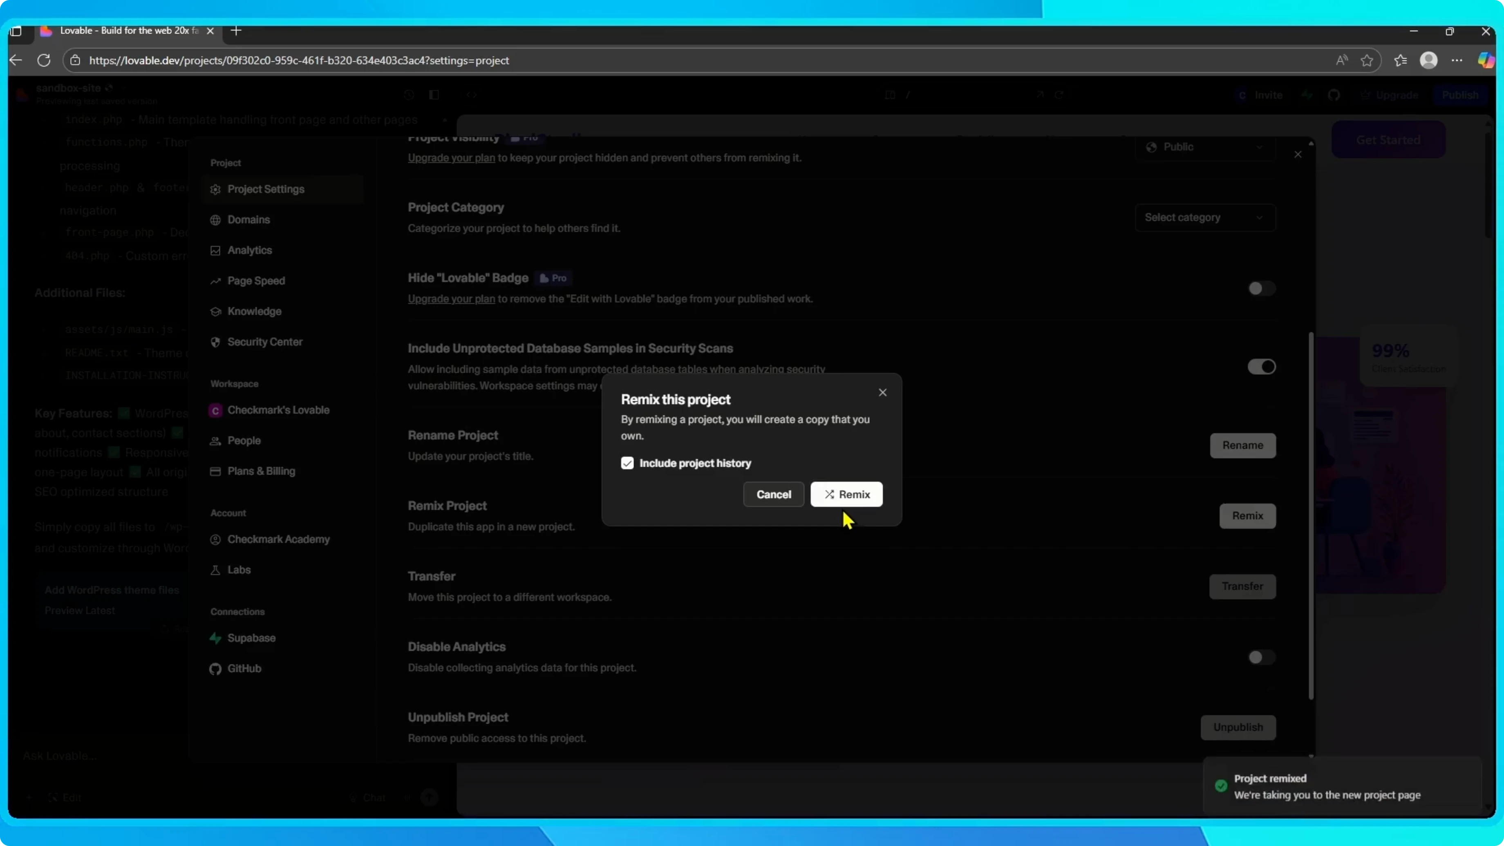Click the Read aloud icon
Image resolution: width=1504 pixels, height=846 pixels.
pyautogui.click(x=1342, y=60)
